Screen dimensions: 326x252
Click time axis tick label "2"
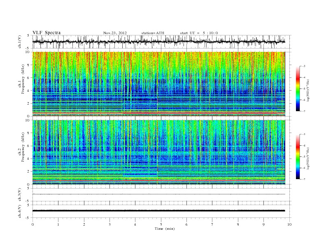click(84, 224)
